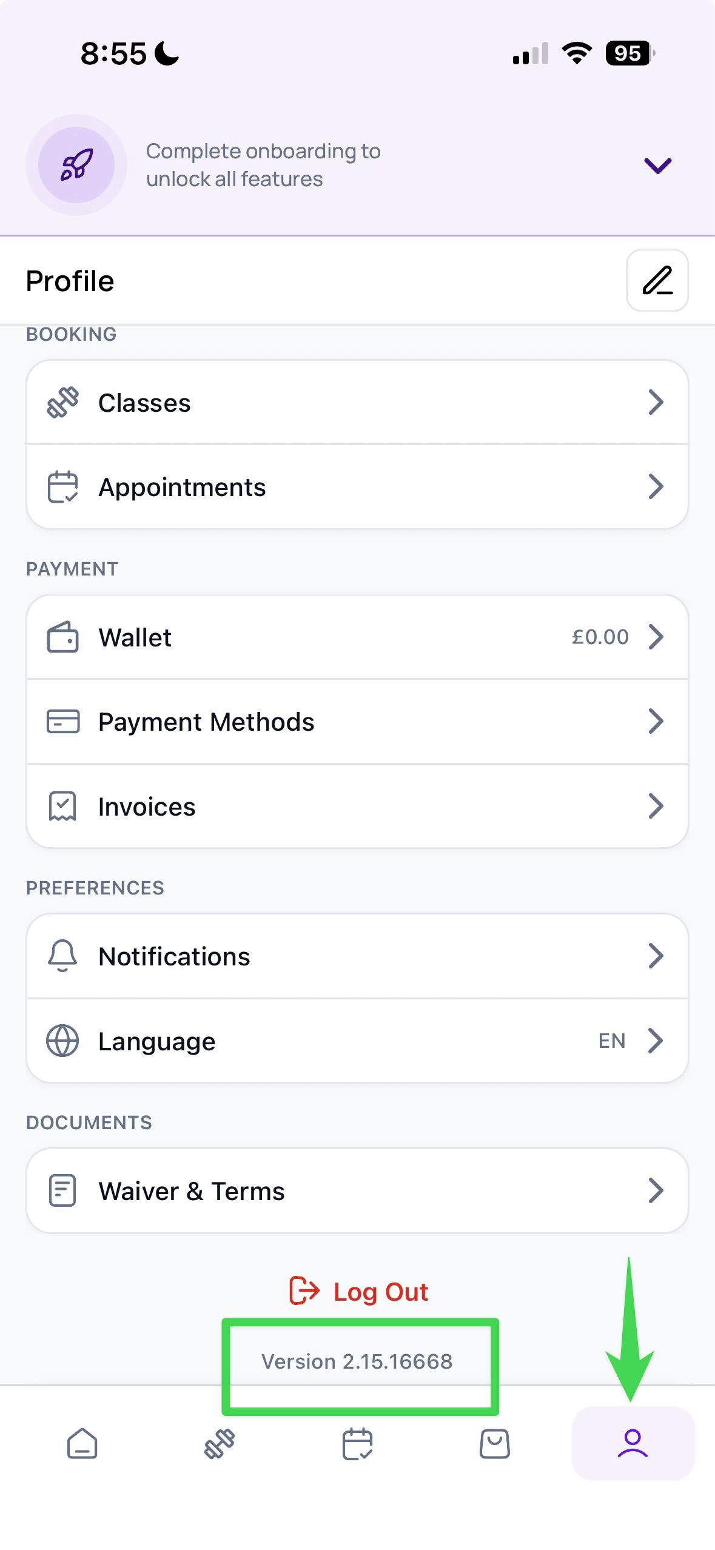
Task: Open Appointments in Booking section
Action: pos(357,486)
